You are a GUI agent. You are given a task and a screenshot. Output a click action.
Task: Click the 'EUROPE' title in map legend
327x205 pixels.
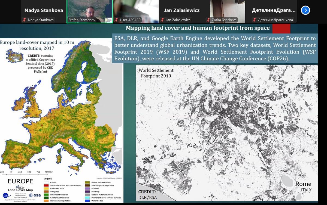pyautogui.click(x=20, y=181)
